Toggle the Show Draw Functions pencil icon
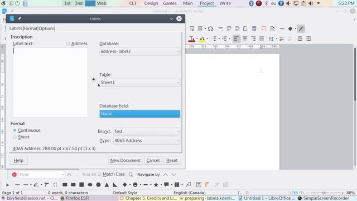Image resolution: width=357 pixels, height=201 pixels. click(301, 28)
